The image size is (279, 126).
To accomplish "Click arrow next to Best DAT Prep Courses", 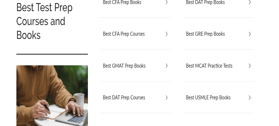I will click(166, 98).
